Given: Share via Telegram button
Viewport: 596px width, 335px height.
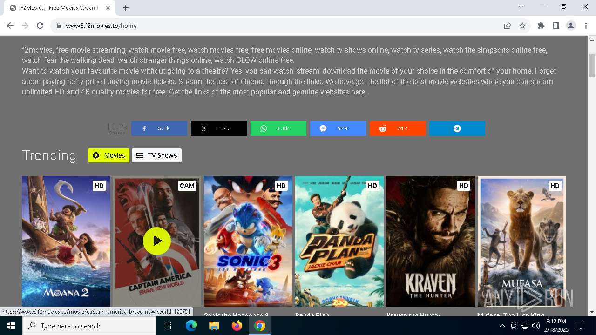Looking at the screenshot, I should (x=457, y=128).
